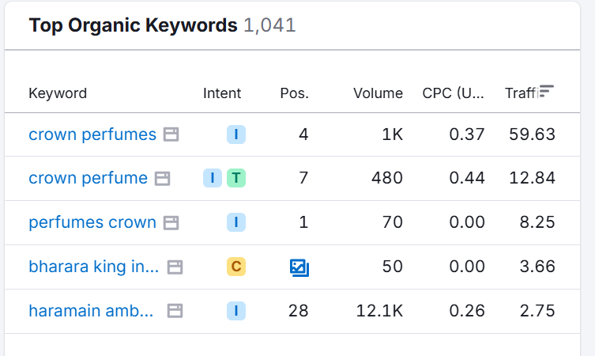Open SERP snapshot icon beside crown perfume

pyautogui.click(x=162, y=179)
